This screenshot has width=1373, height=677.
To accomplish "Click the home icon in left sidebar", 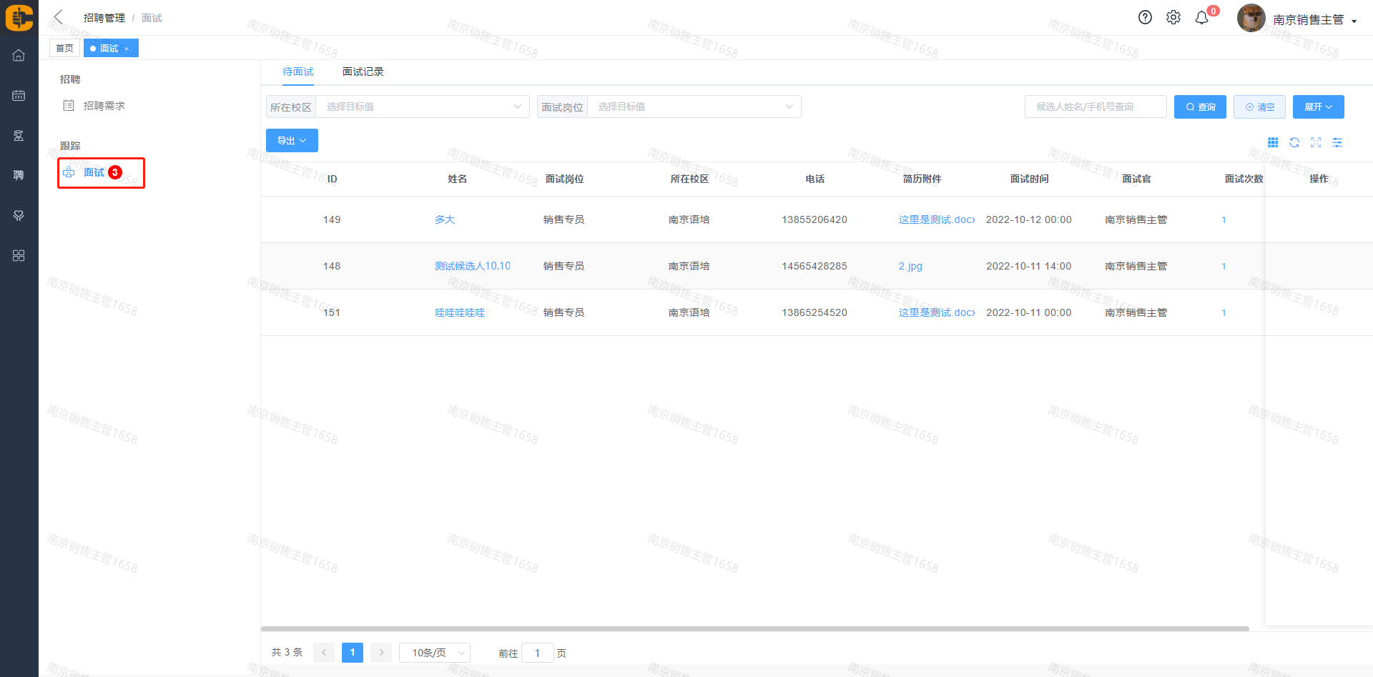I will click(19, 55).
